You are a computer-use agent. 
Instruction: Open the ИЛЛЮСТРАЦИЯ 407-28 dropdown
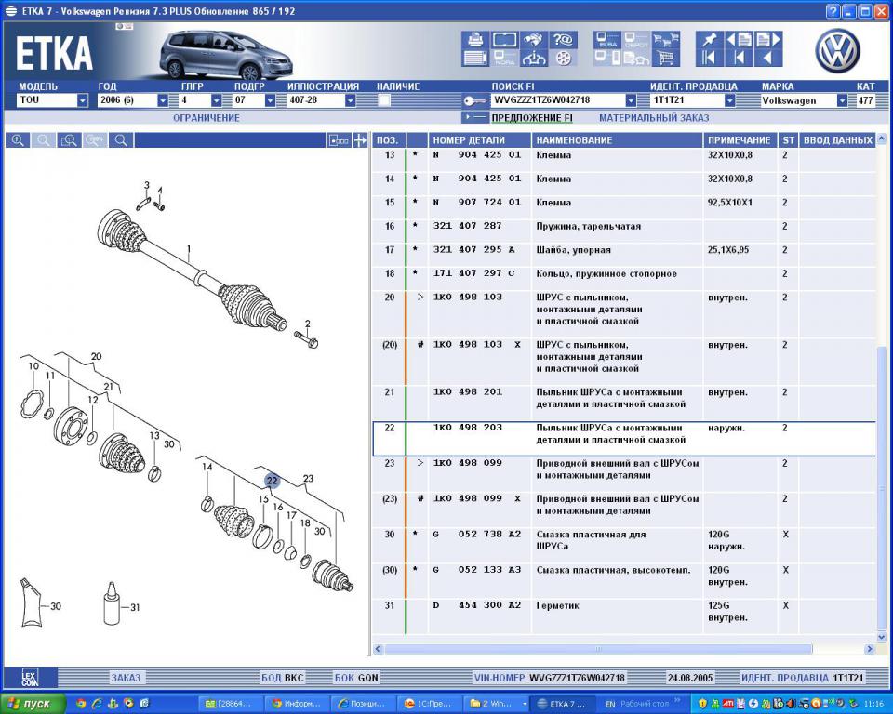pyautogui.click(x=351, y=100)
